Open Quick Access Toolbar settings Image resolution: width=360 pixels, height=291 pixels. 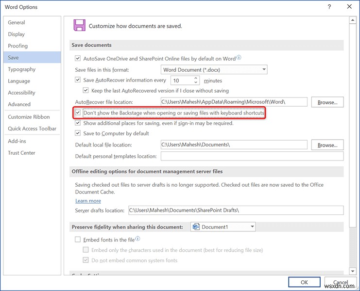point(32,129)
